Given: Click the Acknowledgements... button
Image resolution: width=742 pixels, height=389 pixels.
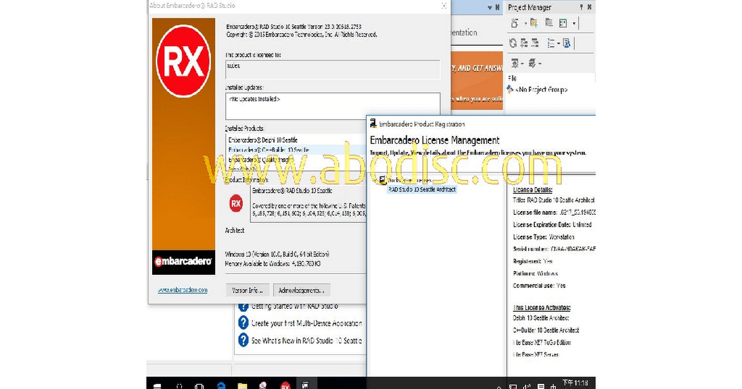Looking at the screenshot, I should click(302, 290).
